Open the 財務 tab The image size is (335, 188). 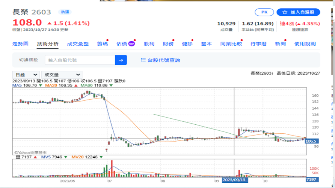168,44
